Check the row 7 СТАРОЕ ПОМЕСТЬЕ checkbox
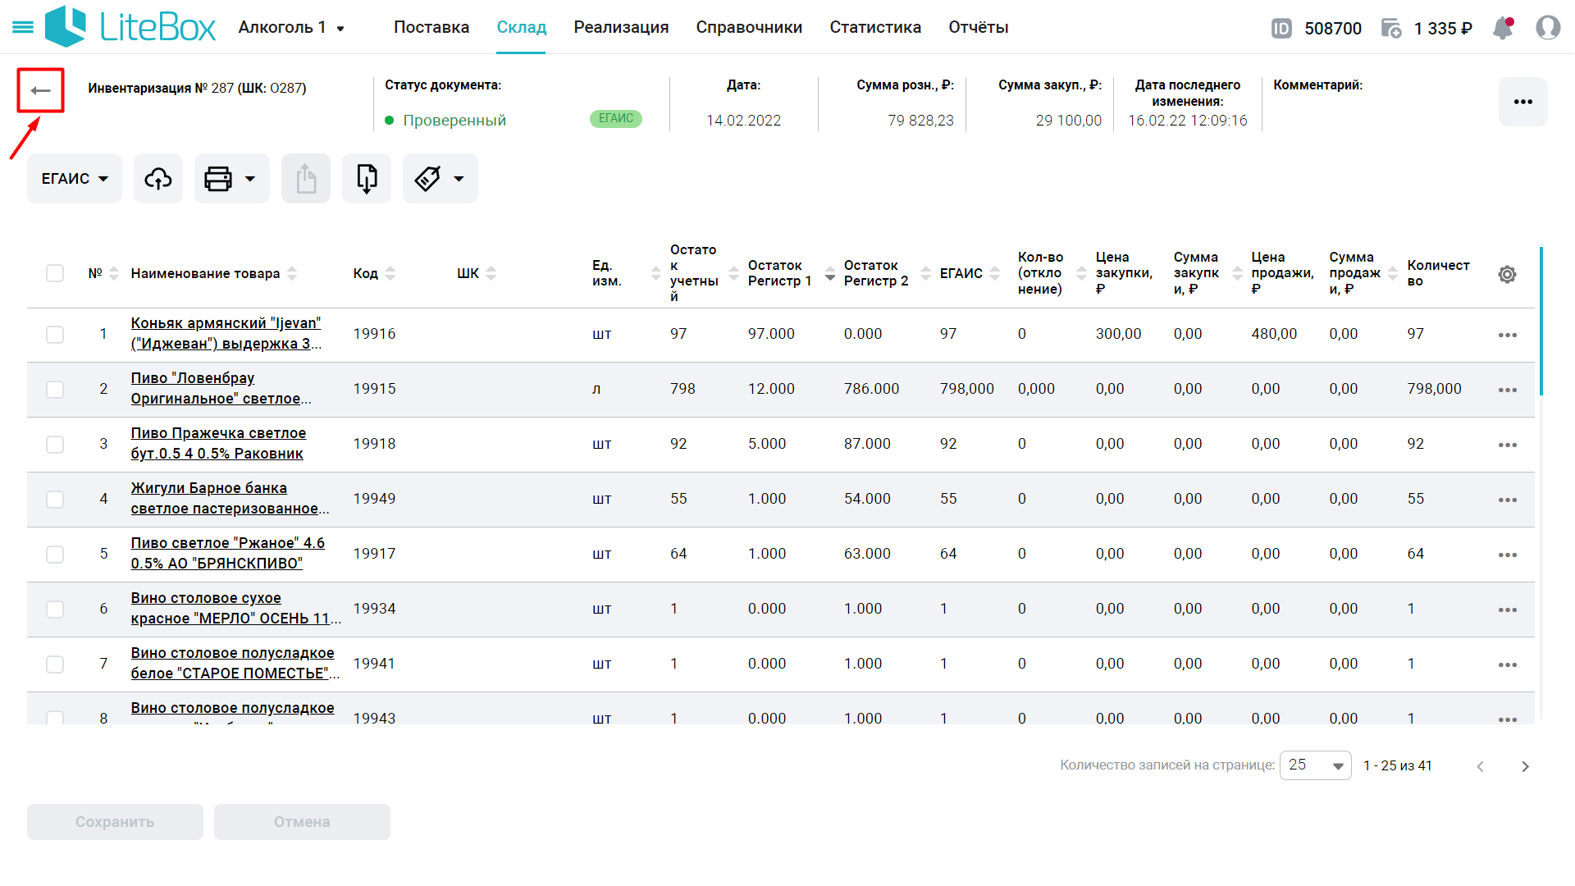 click(55, 664)
